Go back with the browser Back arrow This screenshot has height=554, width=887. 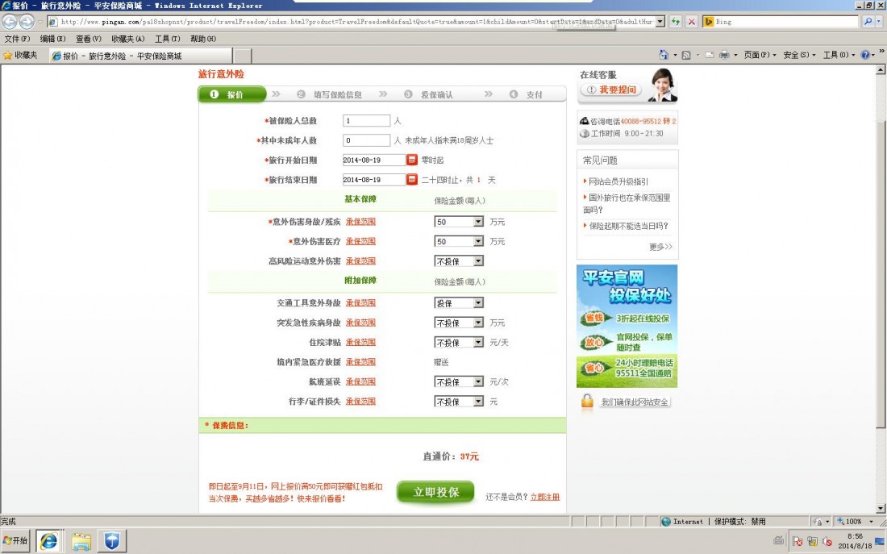[x=9, y=22]
